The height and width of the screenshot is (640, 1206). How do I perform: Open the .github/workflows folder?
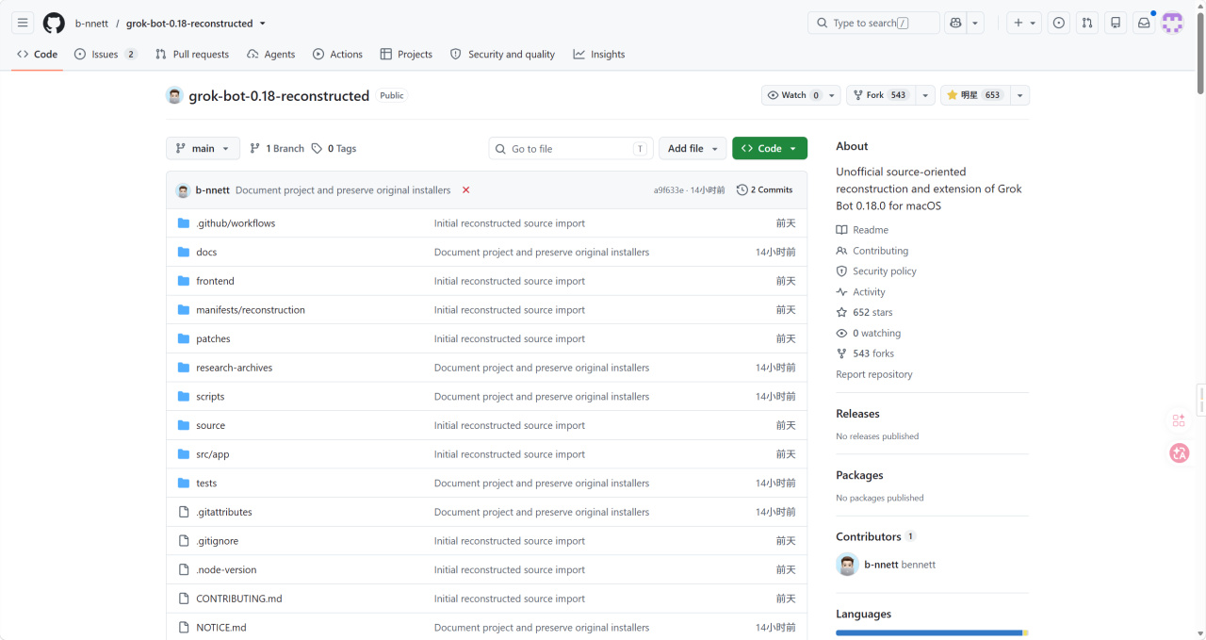click(236, 223)
